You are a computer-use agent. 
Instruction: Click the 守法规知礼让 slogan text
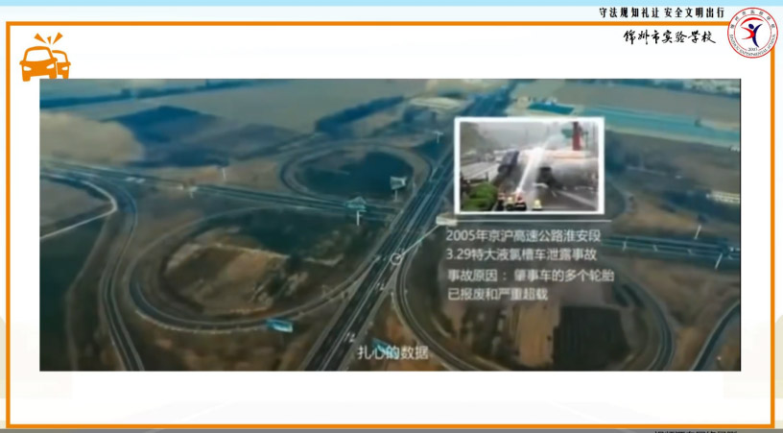click(x=631, y=13)
